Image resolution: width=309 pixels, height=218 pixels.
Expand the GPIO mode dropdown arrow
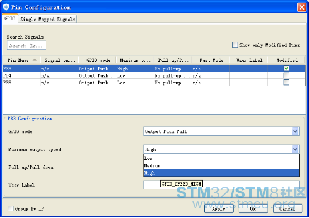point(295,131)
